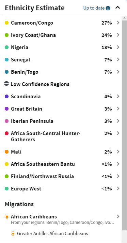Select the Senegal region entry
127x243 pixels.
point(62,59)
